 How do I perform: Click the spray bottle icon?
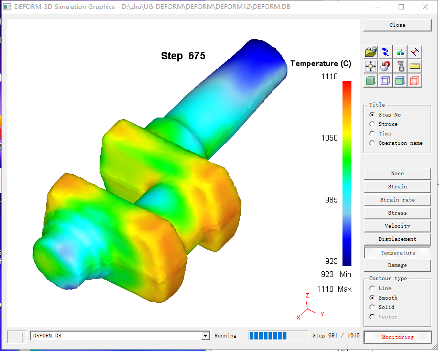coord(400,66)
